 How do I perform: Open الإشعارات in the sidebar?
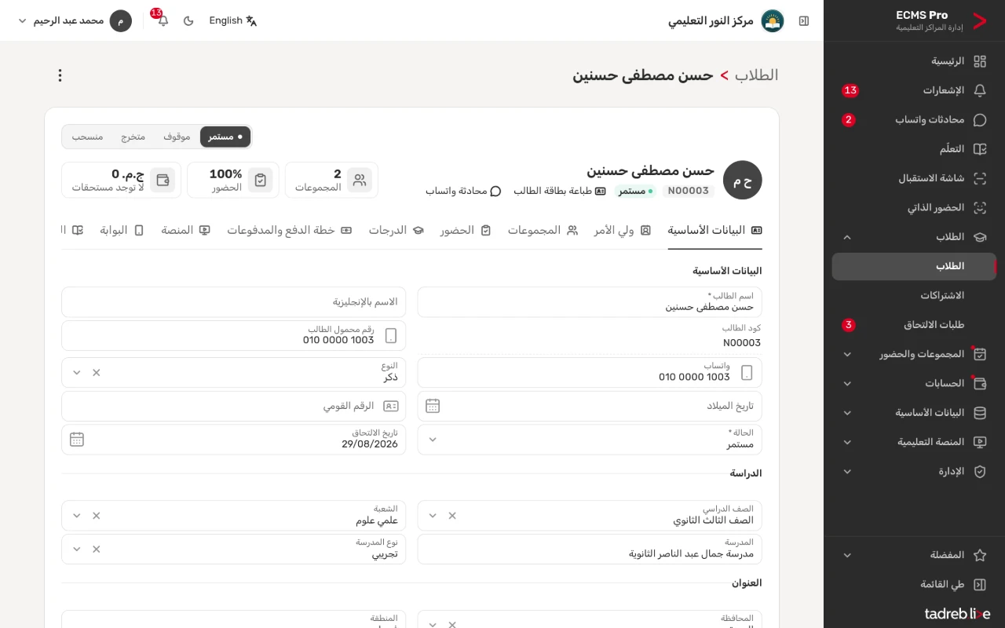(x=914, y=90)
